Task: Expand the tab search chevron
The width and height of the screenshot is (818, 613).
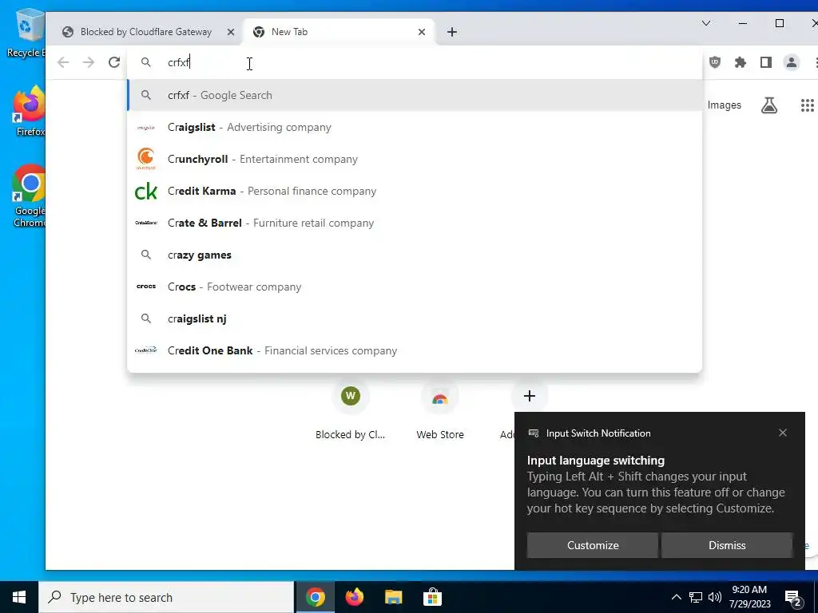Action: pyautogui.click(x=706, y=23)
